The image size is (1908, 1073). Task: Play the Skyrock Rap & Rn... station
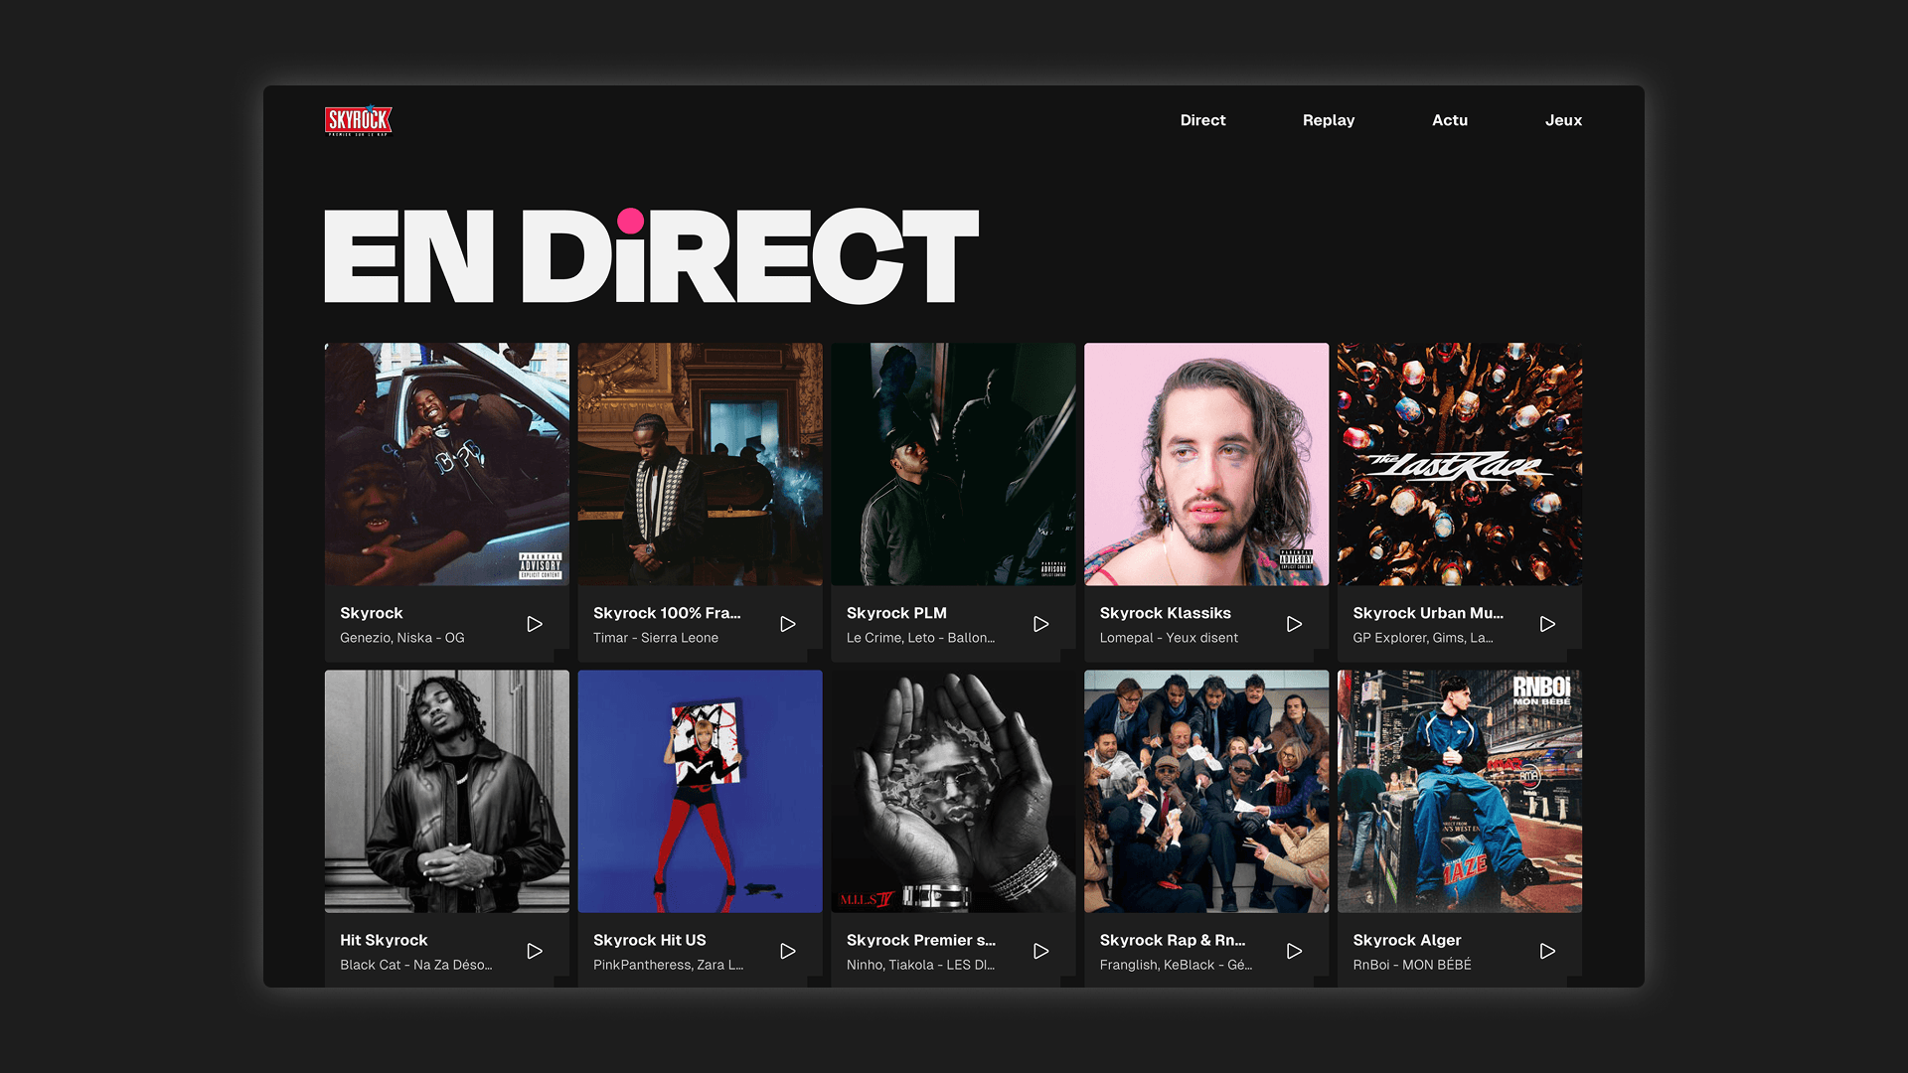point(1294,951)
